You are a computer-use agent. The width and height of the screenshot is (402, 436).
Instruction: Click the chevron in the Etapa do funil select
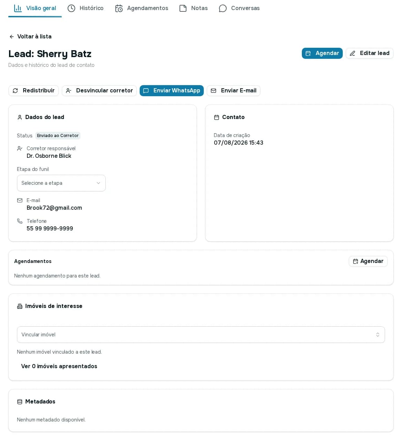click(98, 183)
